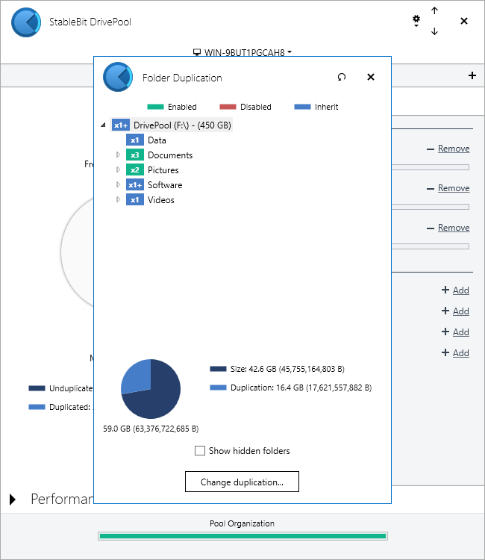Image resolution: width=485 pixels, height=560 pixels.
Task: Click the Pool Organization progress bar
Action: click(242, 536)
